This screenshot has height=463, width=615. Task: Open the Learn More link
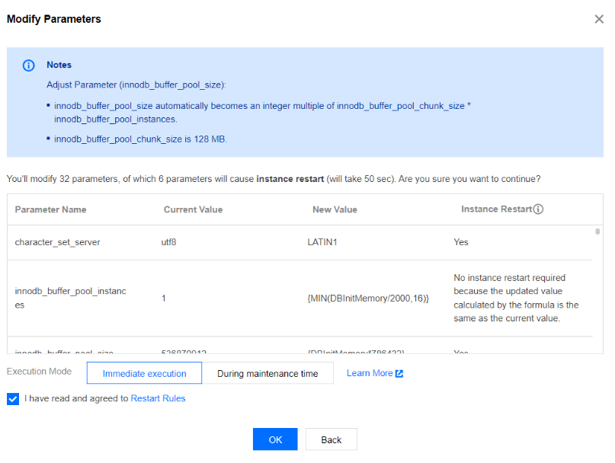pyautogui.click(x=370, y=373)
